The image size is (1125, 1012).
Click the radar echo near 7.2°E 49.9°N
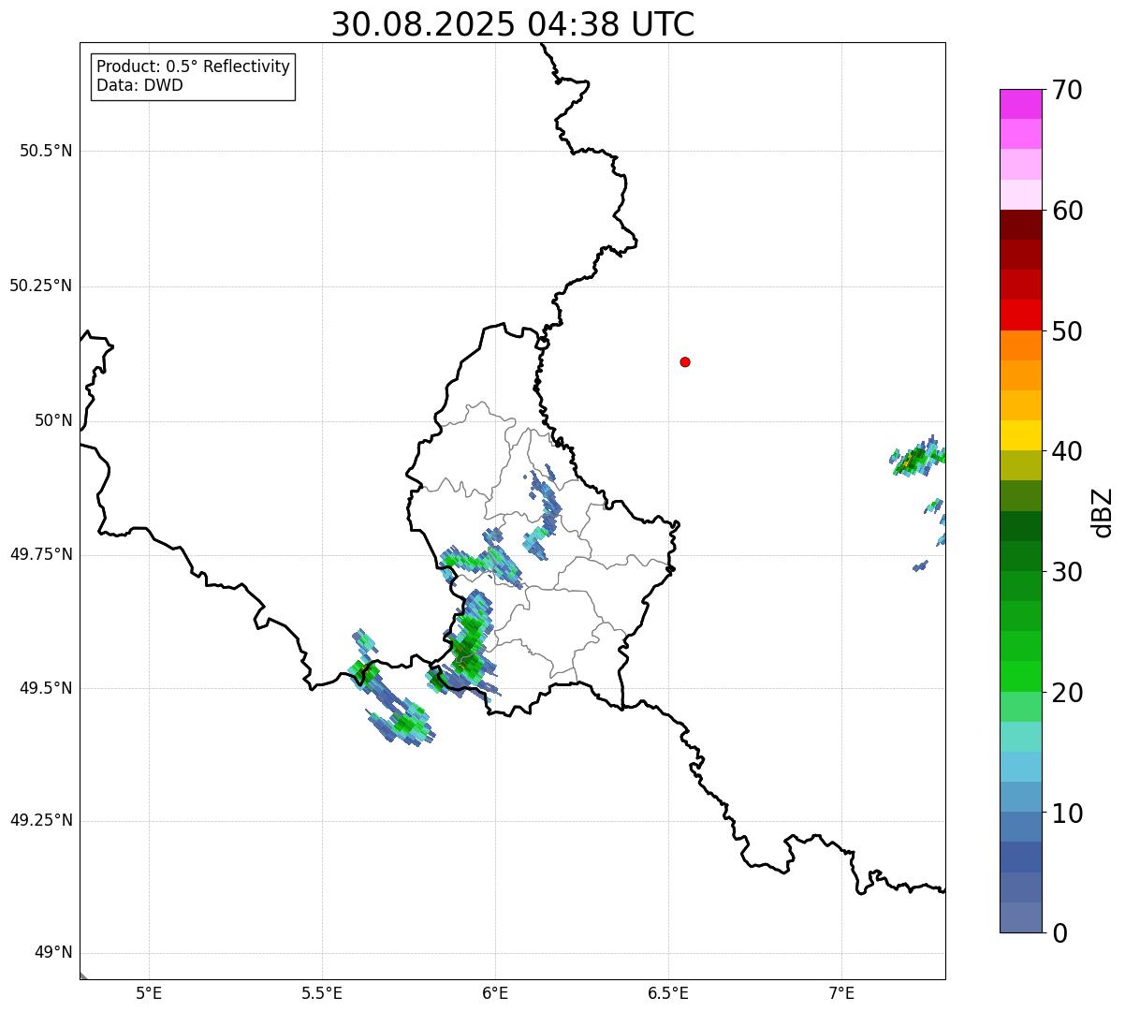click(x=917, y=458)
